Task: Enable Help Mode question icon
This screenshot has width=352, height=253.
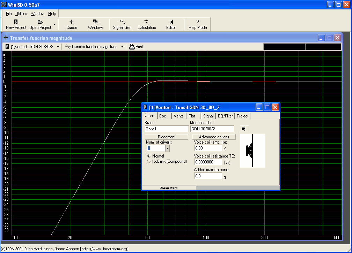Action: pyautogui.click(x=198, y=22)
